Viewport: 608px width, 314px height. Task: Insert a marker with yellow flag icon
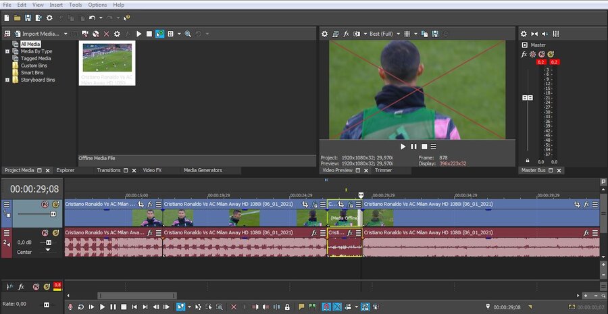pyautogui.click(x=301, y=307)
